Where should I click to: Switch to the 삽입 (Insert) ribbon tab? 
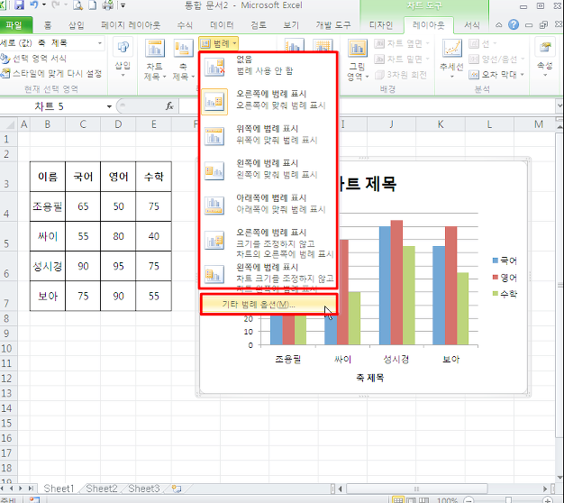[x=77, y=25]
